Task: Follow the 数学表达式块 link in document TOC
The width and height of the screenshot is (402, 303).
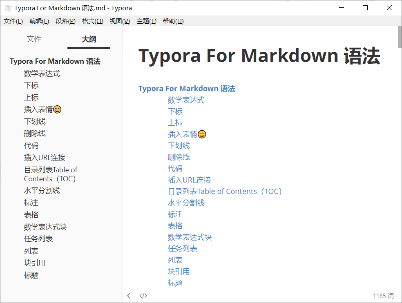Action: (190, 237)
